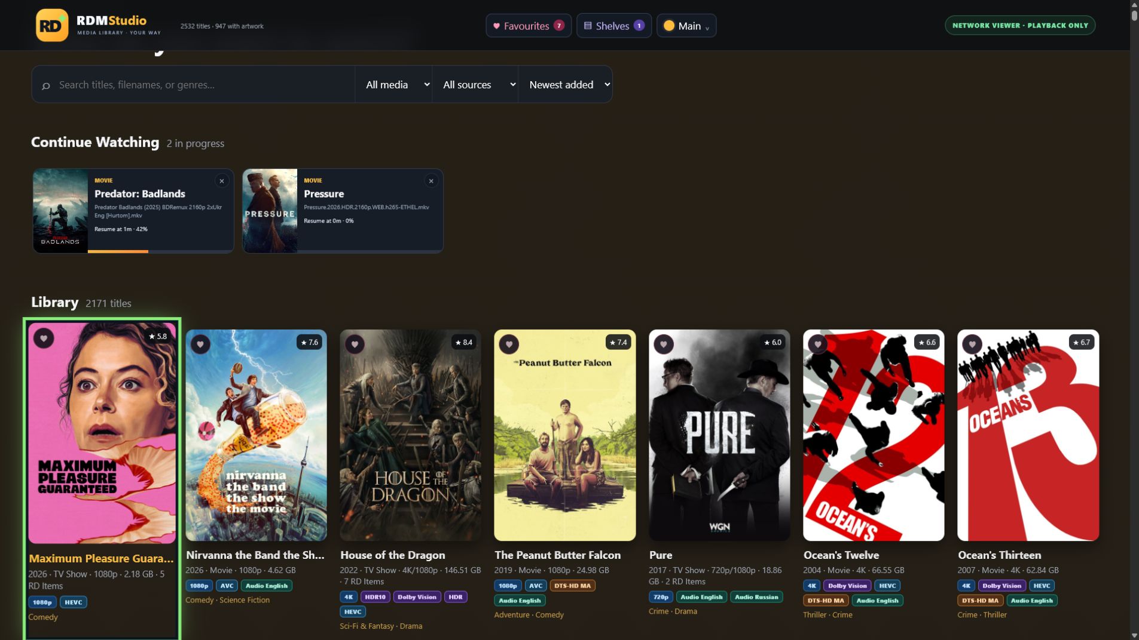This screenshot has width=1139, height=640.
Task: Click the Ocean's Twelve title link
Action: point(841,555)
